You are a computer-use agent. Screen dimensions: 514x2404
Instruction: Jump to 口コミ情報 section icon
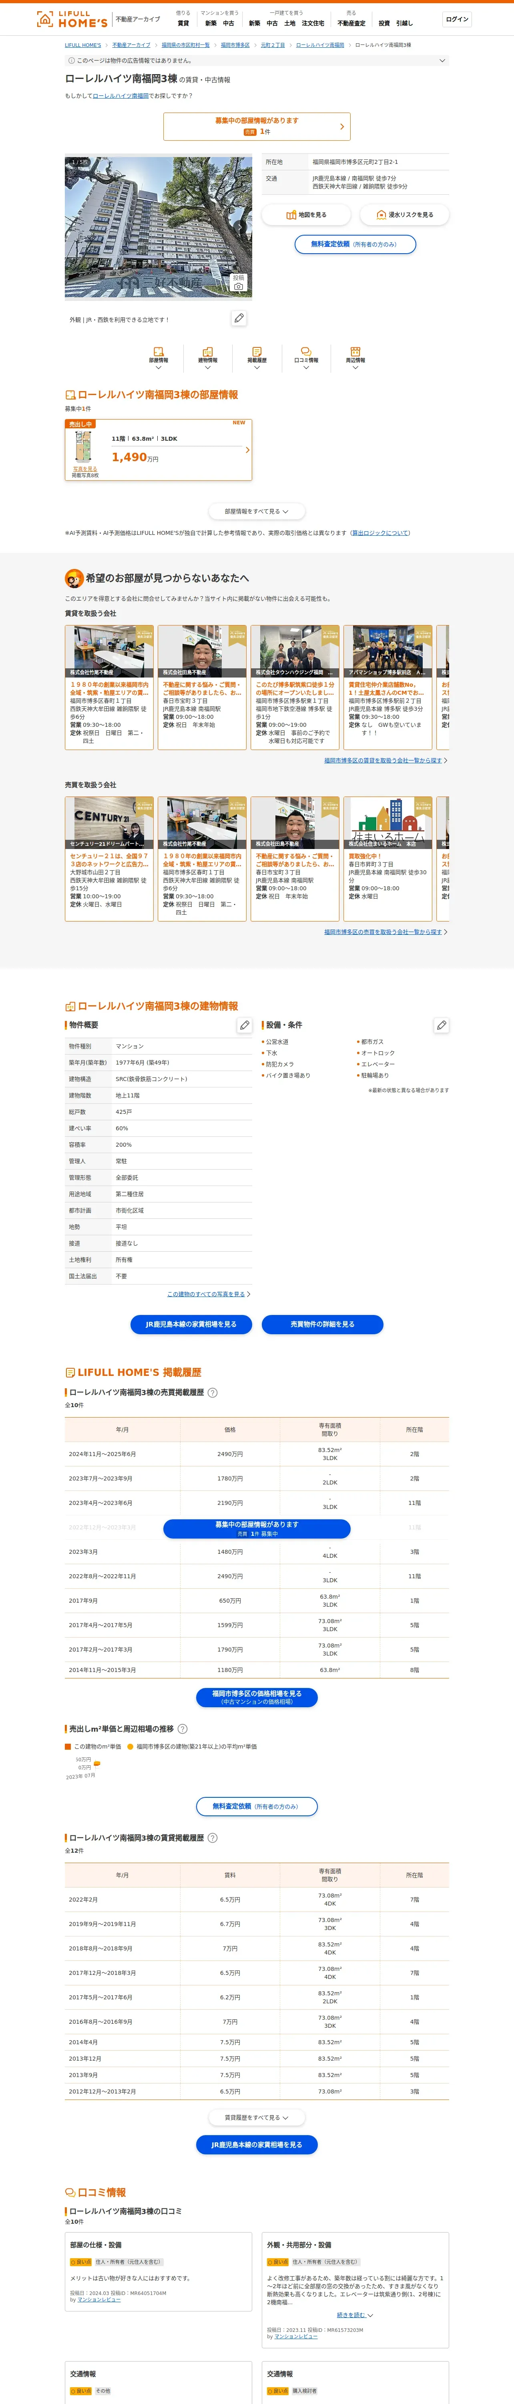click(306, 357)
